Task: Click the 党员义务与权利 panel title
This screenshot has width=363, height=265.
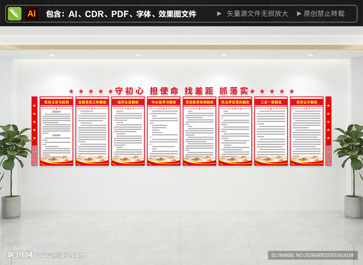Action: click(56, 102)
